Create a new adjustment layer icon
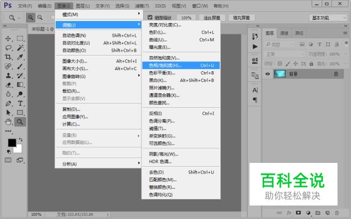351x219 pixels. point(308,213)
